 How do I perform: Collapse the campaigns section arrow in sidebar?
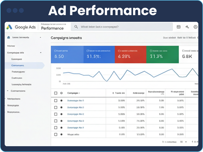pos(40,53)
